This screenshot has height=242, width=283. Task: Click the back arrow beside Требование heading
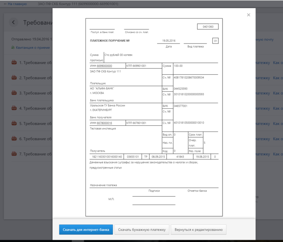[13, 22]
